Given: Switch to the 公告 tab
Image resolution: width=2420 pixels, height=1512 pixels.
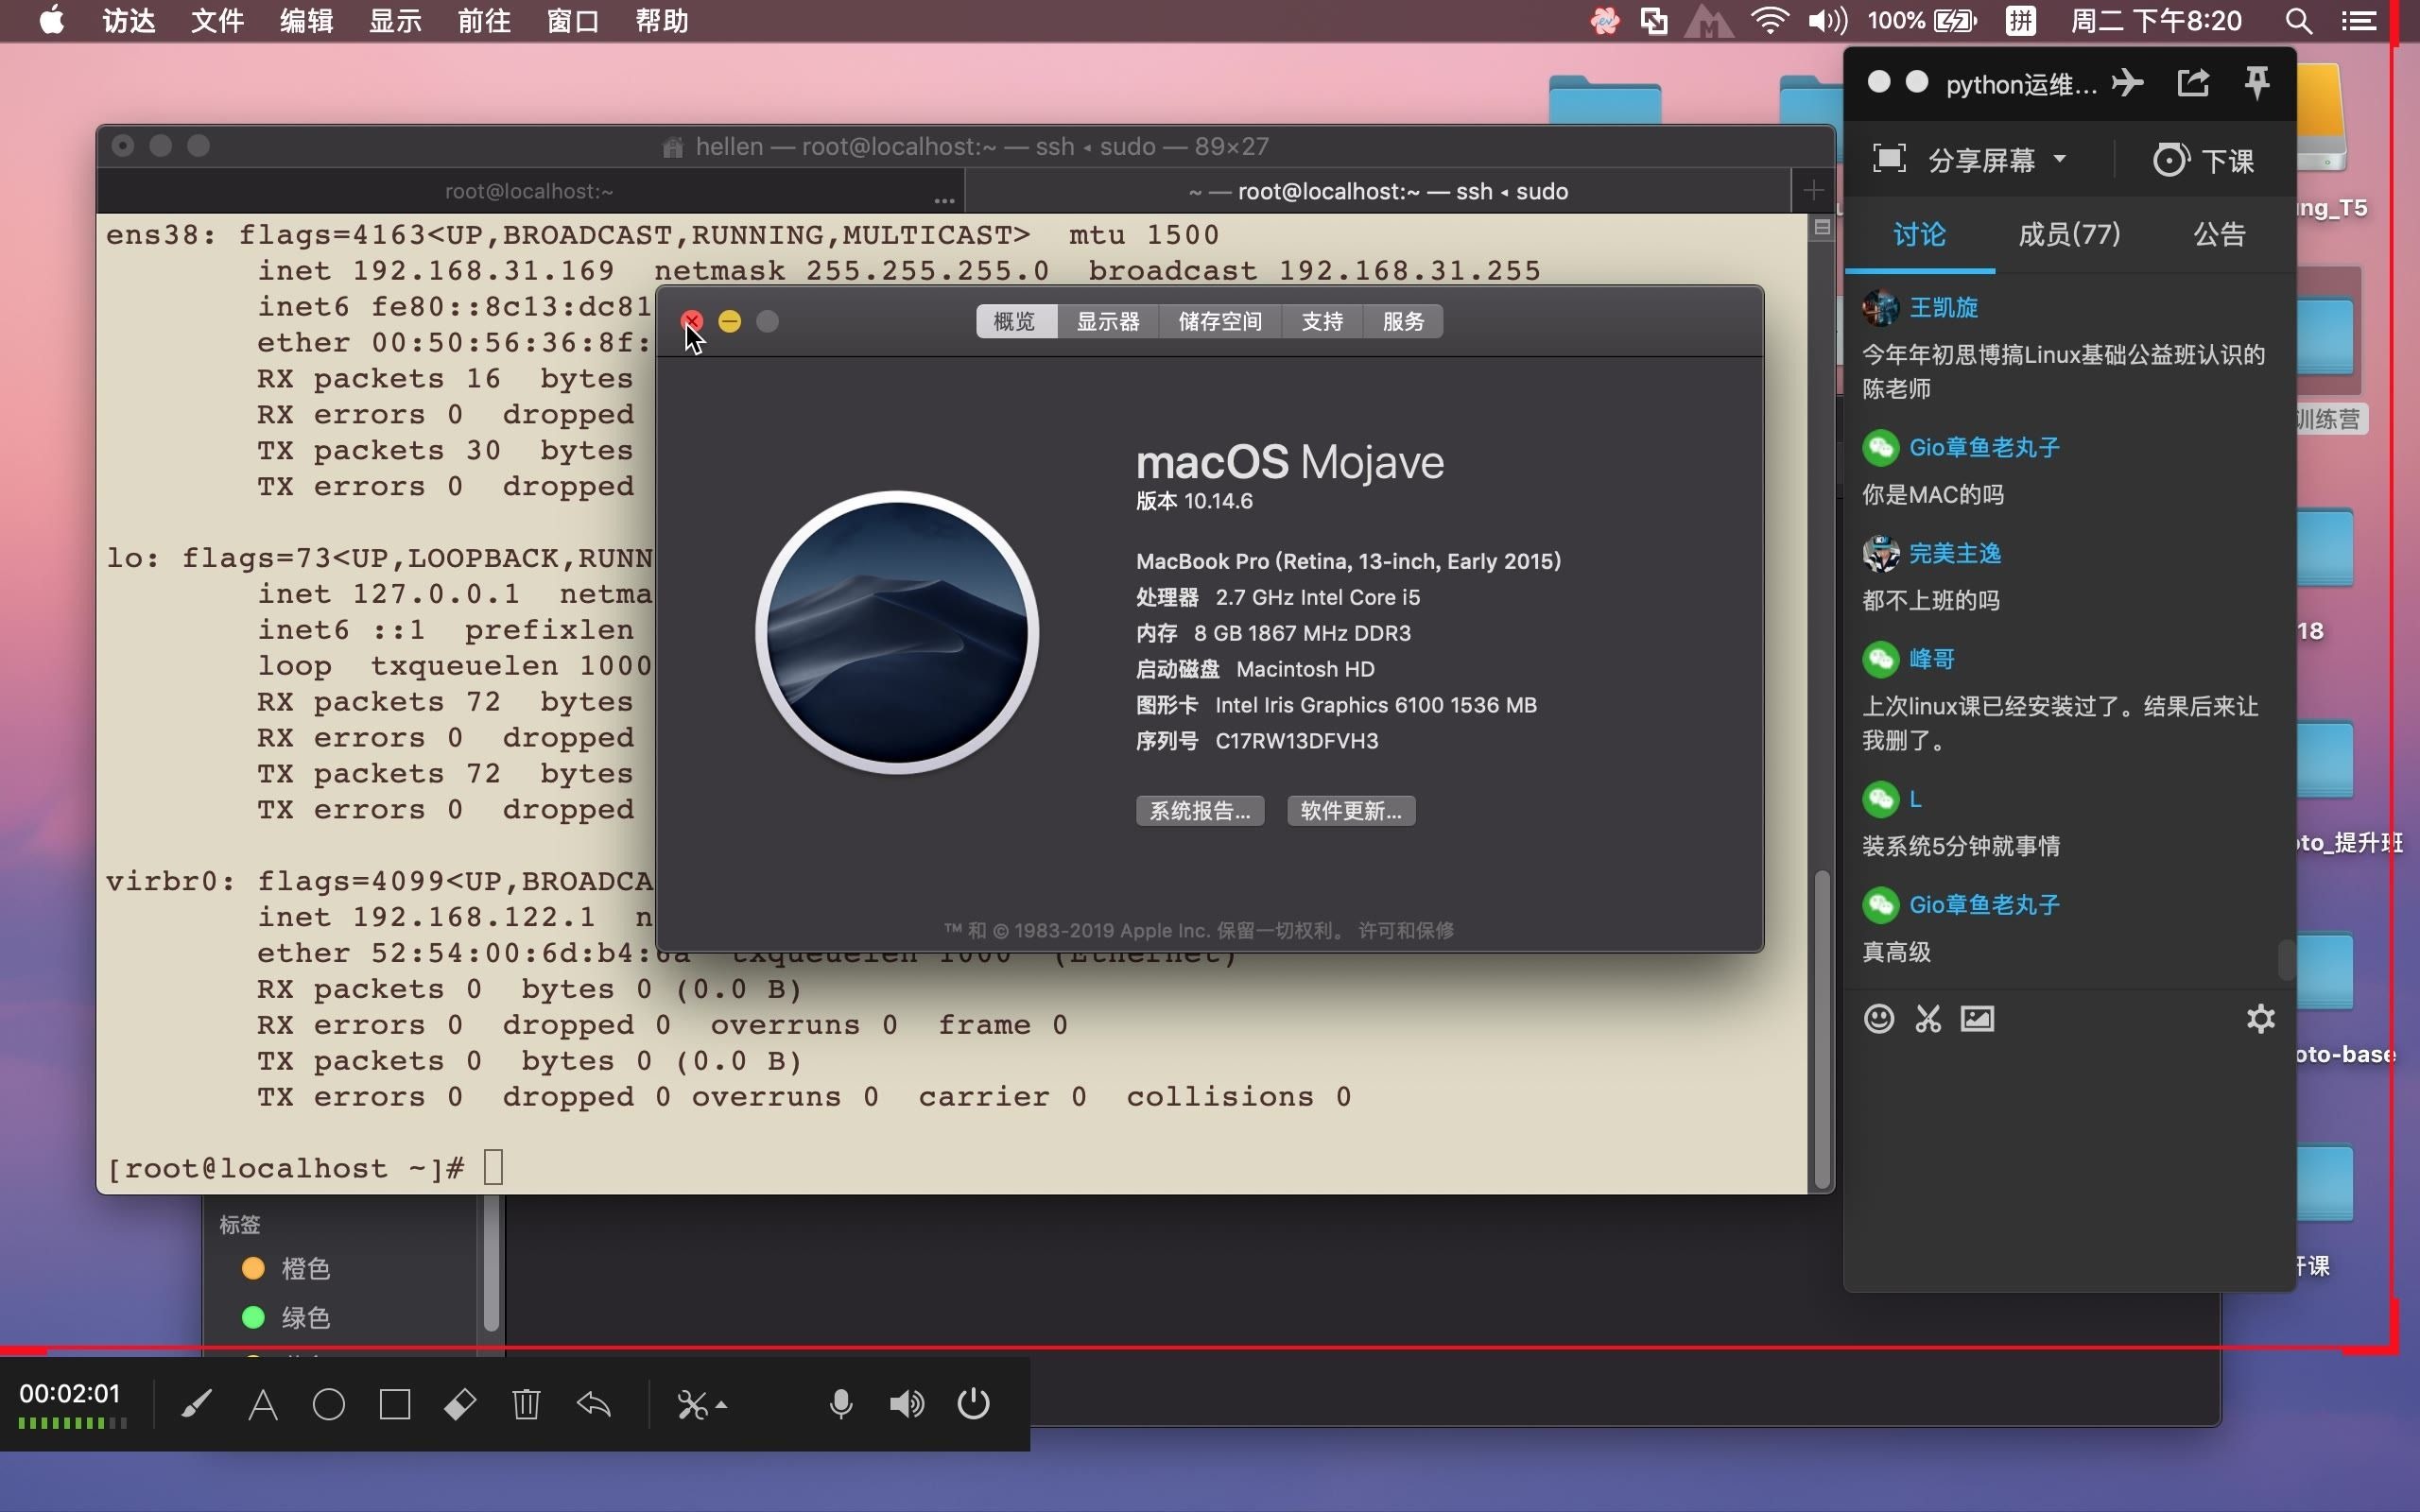Looking at the screenshot, I should (x=2219, y=235).
